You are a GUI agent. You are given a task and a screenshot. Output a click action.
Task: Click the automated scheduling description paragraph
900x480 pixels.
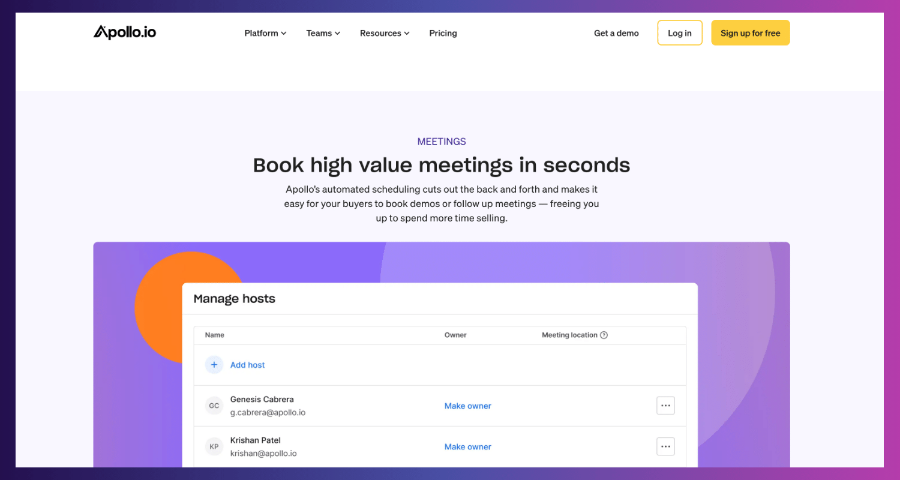pos(442,204)
